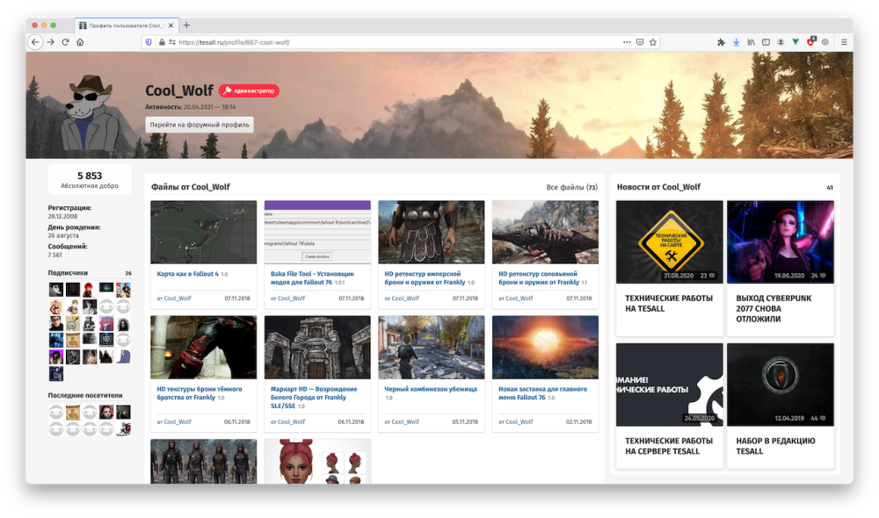The width and height of the screenshot is (879, 518).
Task: Open the Firefox account icon
Action: pos(781,42)
